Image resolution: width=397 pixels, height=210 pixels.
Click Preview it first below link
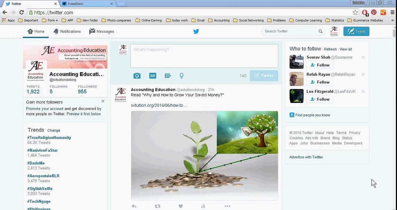(x=84, y=114)
